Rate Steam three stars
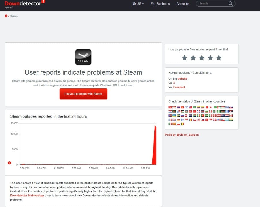Screen dimensions: 260x207 click(202, 57)
